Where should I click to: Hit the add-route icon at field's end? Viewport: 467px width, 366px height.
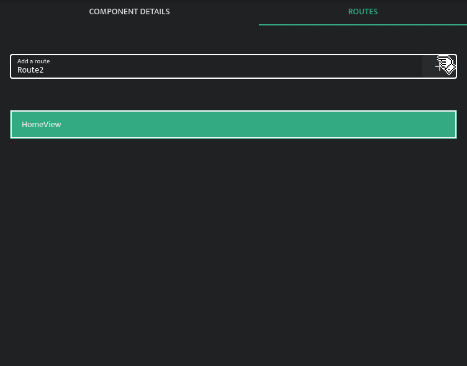439,66
